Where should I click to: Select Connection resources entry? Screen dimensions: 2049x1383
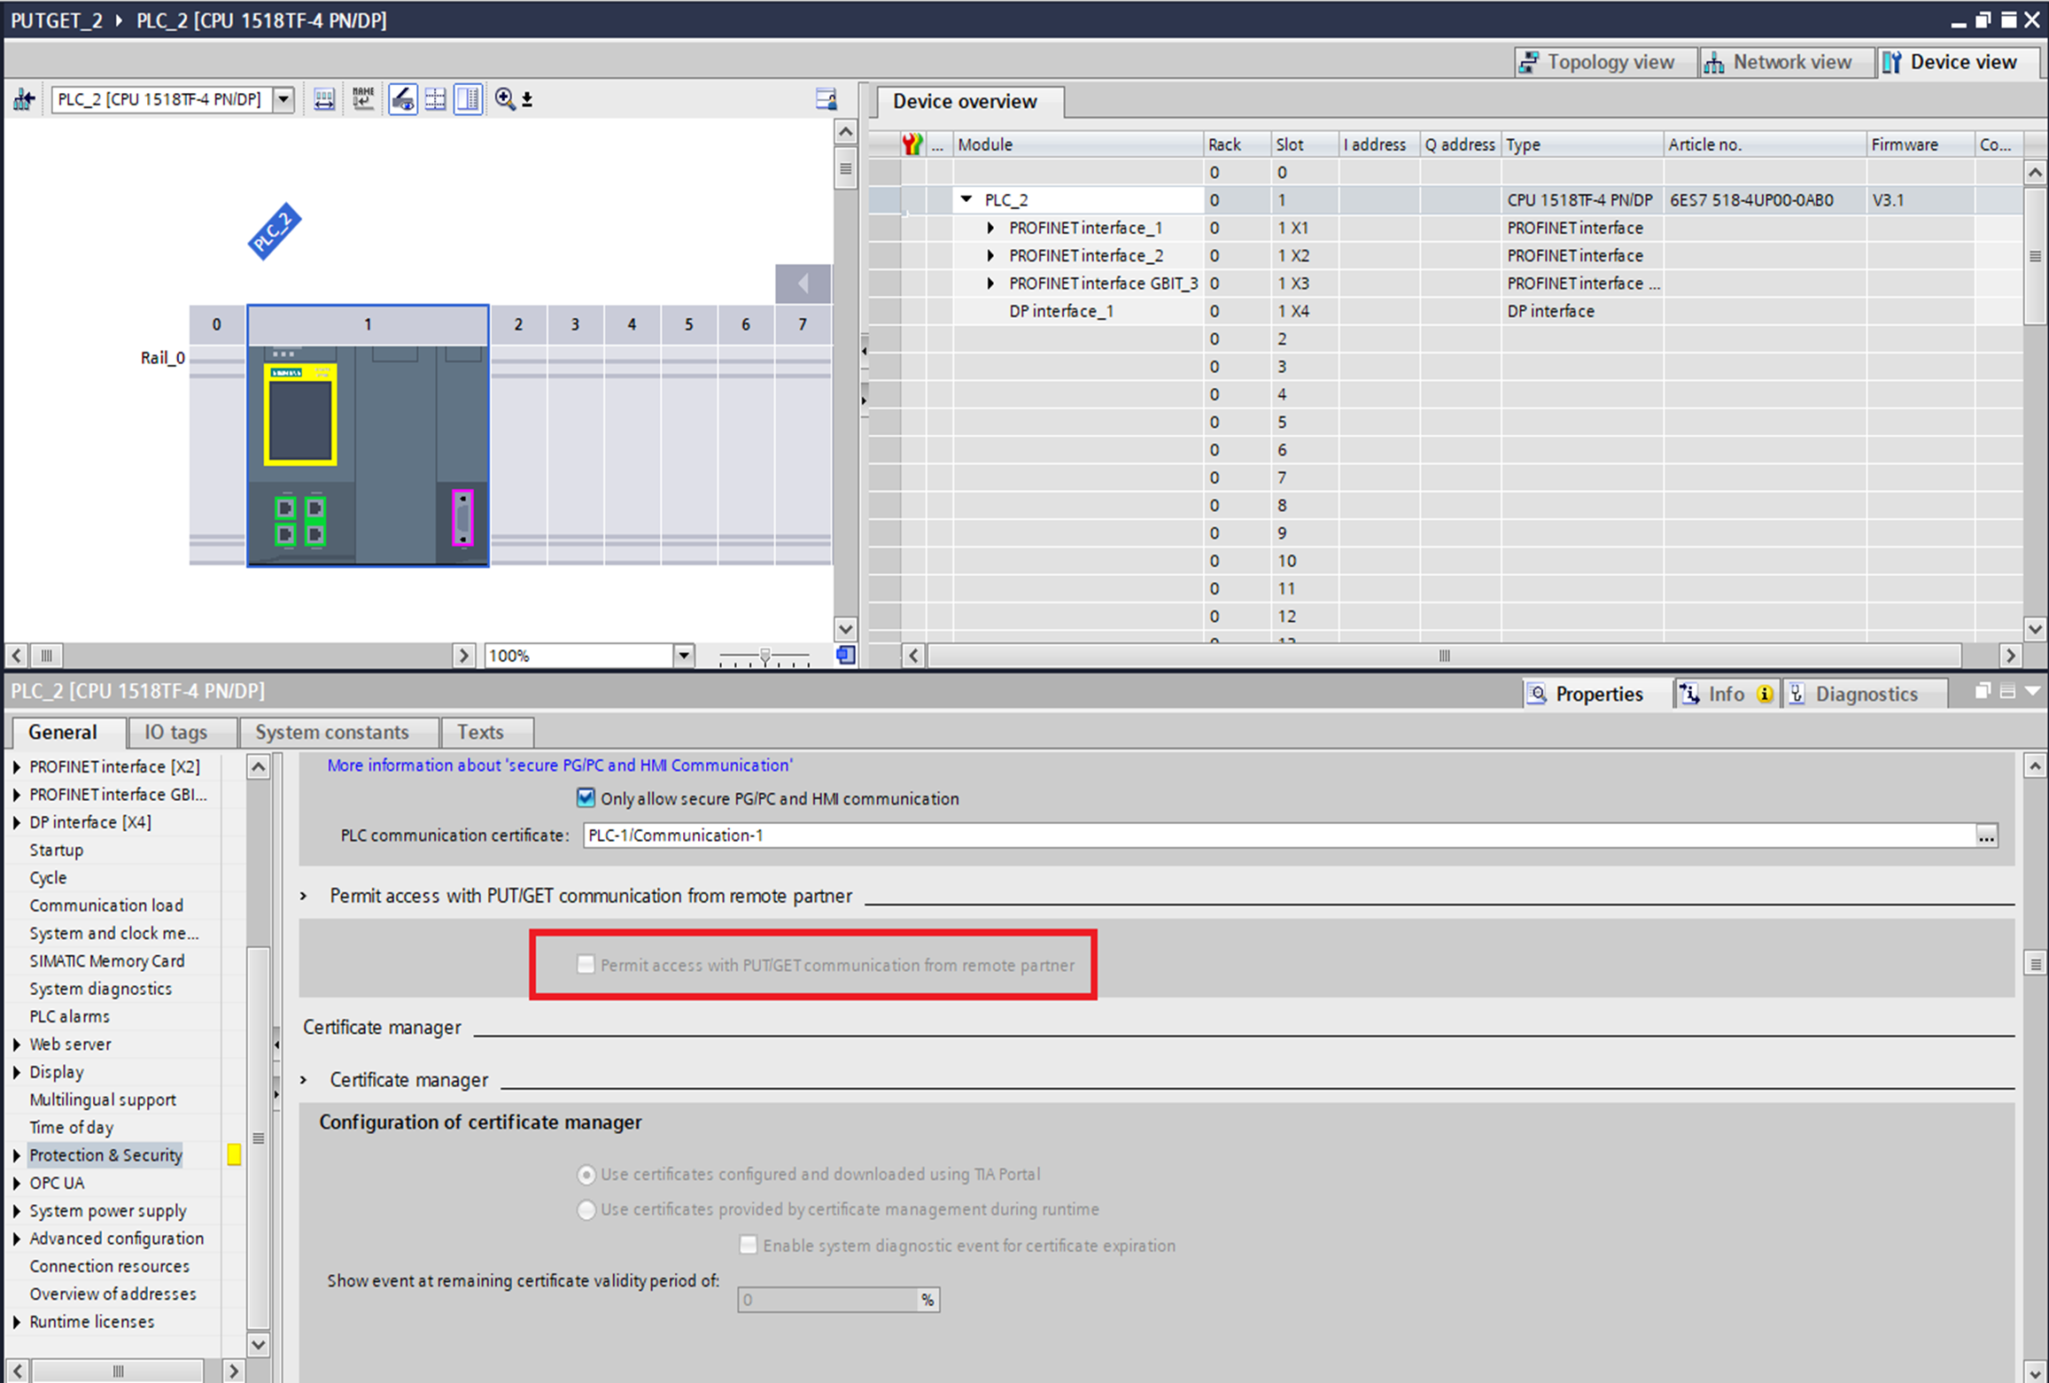[x=109, y=1266]
